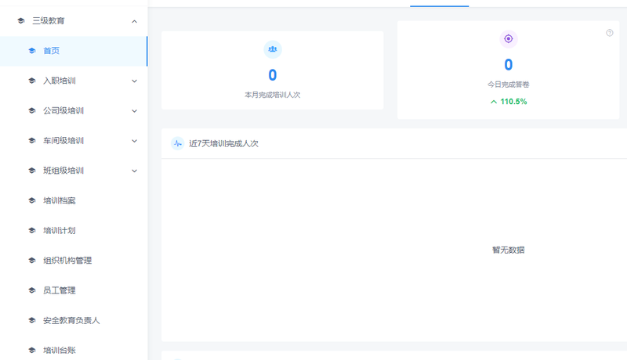The height and width of the screenshot is (360, 627).
Task: Click the people icon above 本月完成培训人次
Action: pos(273,49)
